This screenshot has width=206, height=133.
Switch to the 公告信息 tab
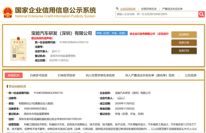pos(191,75)
